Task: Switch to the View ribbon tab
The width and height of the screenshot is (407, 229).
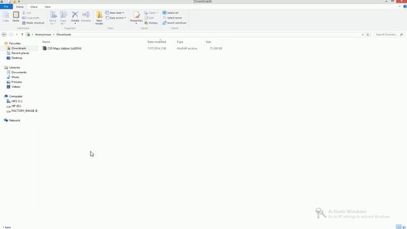Action: (47, 7)
